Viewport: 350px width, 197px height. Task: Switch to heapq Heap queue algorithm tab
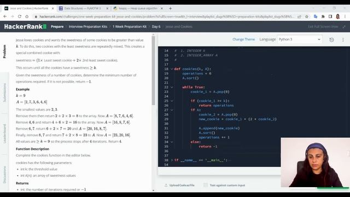coord(138,9)
